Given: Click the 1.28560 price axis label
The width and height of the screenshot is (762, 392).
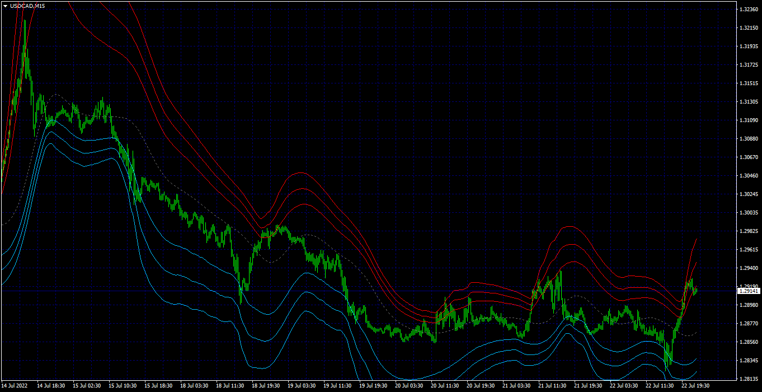Looking at the screenshot, I should 749,342.
